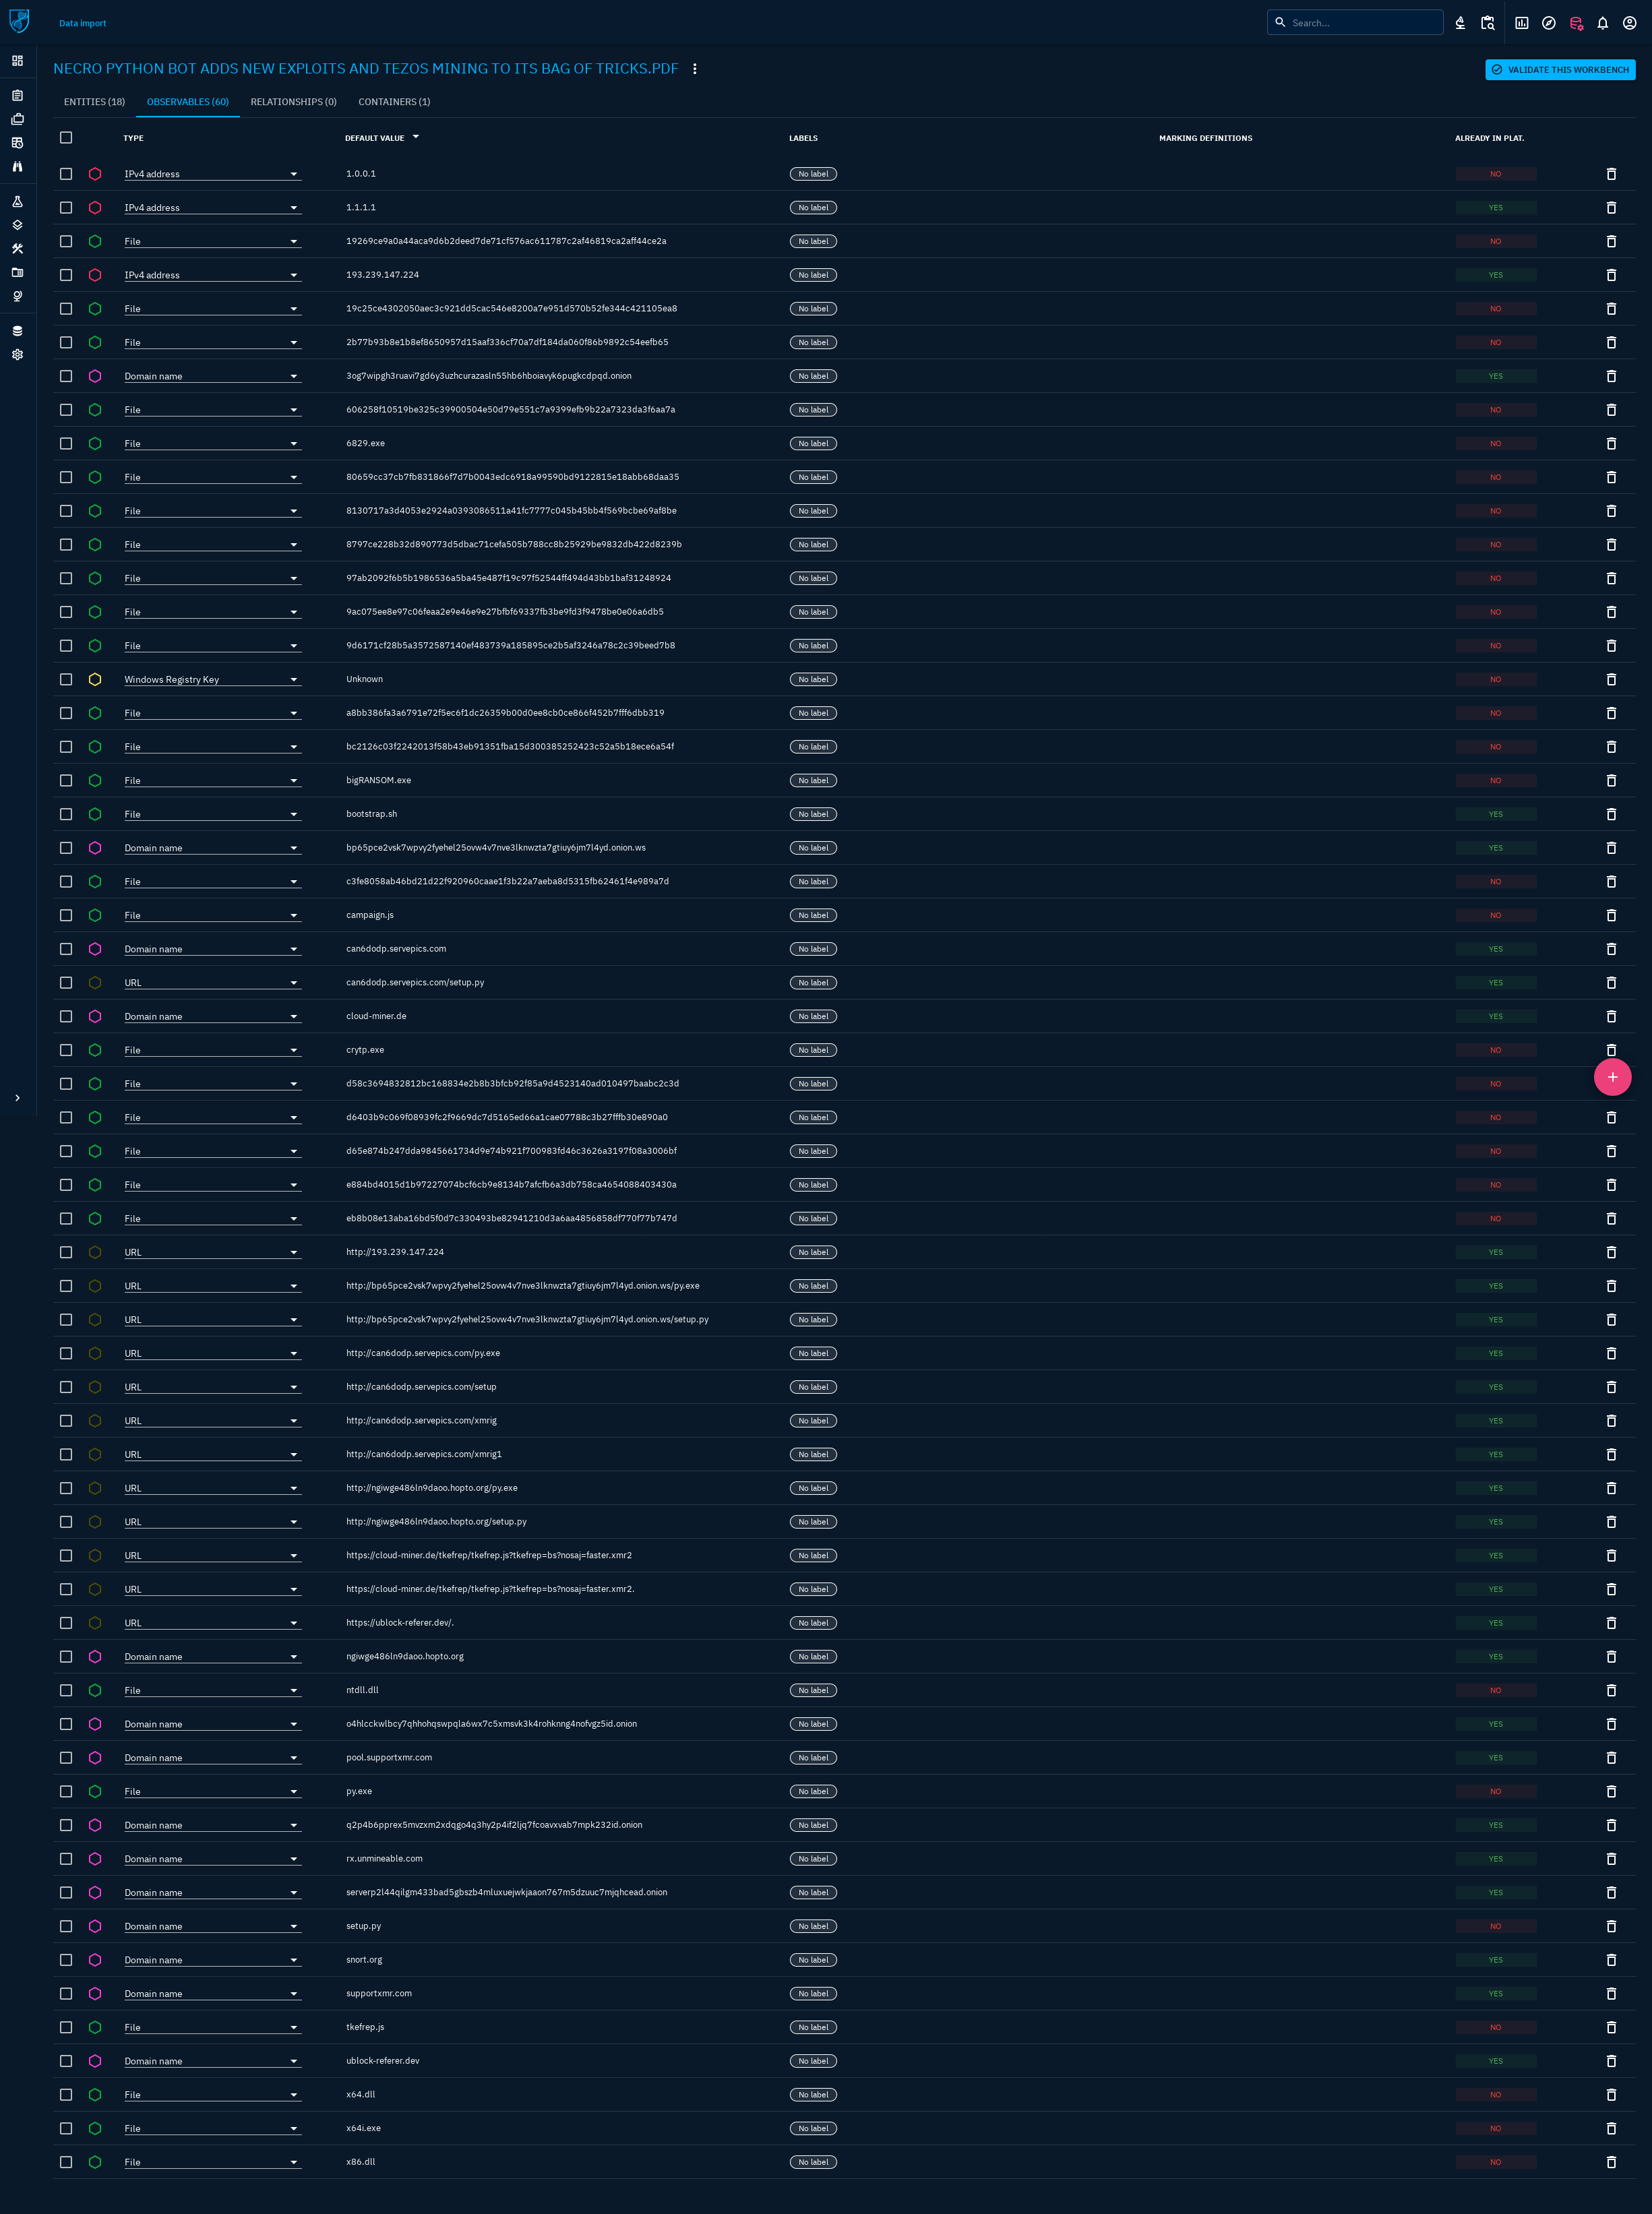Image resolution: width=1652 pixels, height=2214 pixels.
Task: Check the select-all checkbox in the header row
Action: click(66, 138)
